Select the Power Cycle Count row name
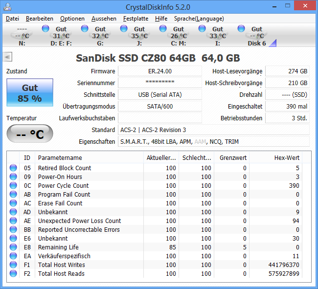318x289 pixels. coord(63,186)
